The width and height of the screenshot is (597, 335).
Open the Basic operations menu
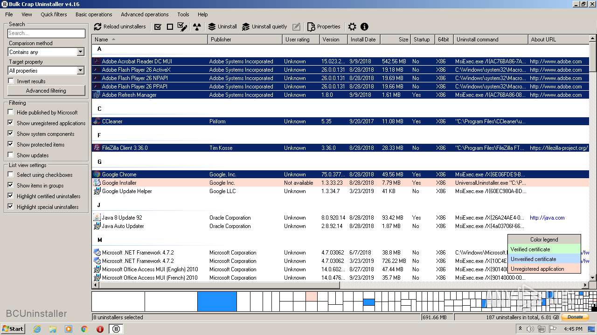(94, 14)
